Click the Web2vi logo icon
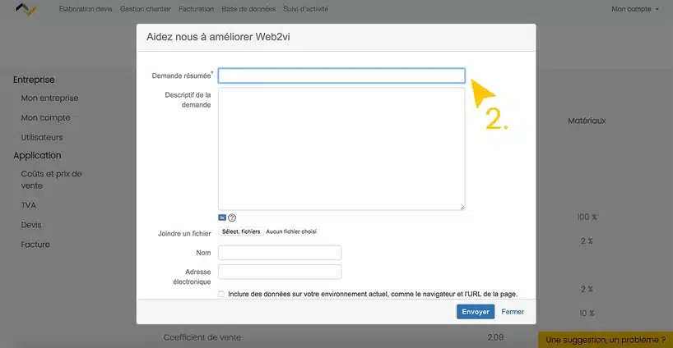The height and width of the screenshot is (348, 673). (26, 9)
